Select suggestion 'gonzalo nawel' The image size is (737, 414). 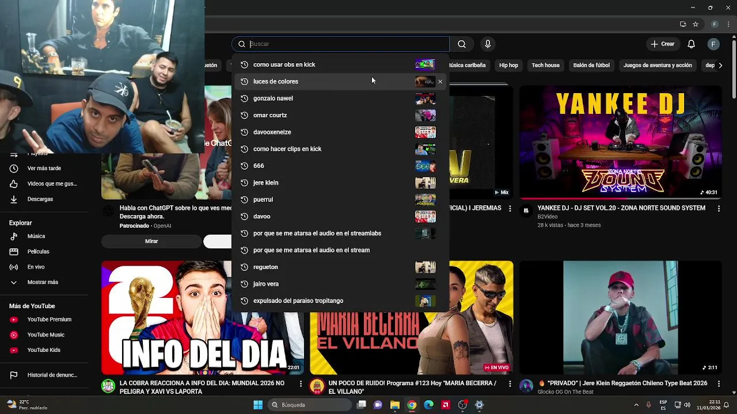pos(340,98)
